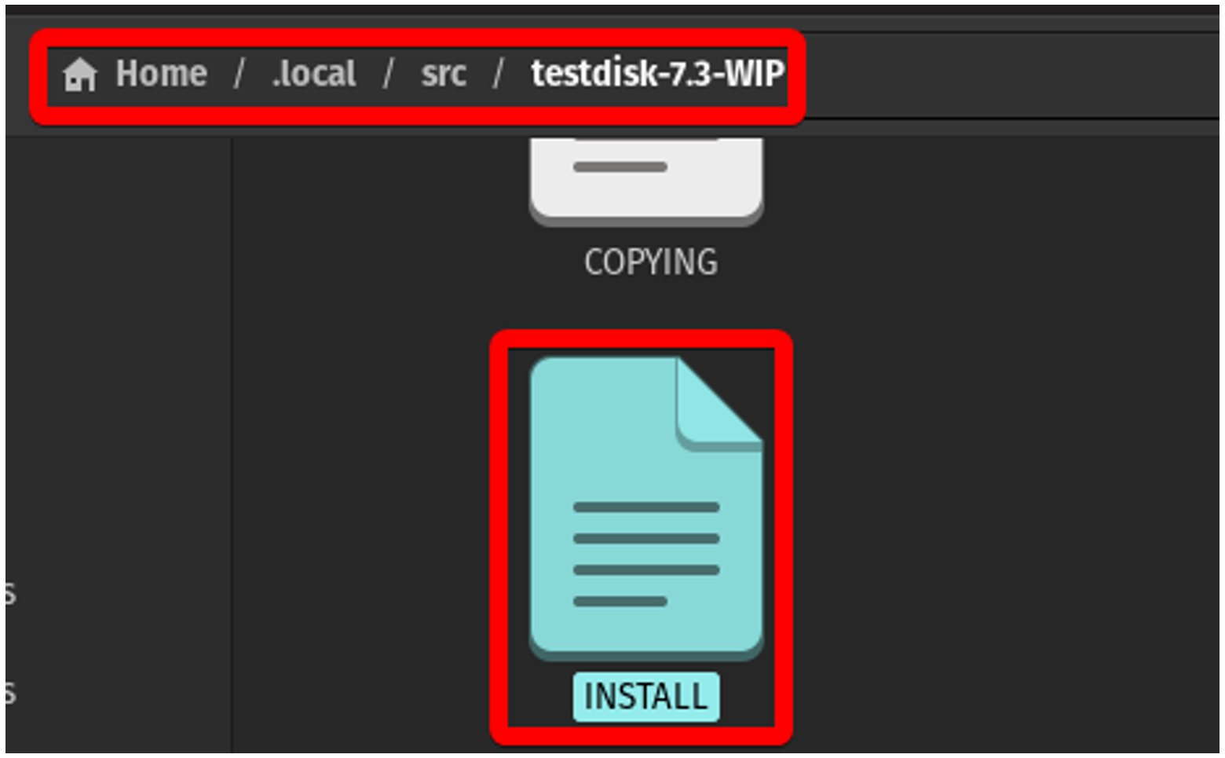The image size is (1225, 758).
Task: Click the gray line on the COPYING icon
Action: tap(620, 167)
